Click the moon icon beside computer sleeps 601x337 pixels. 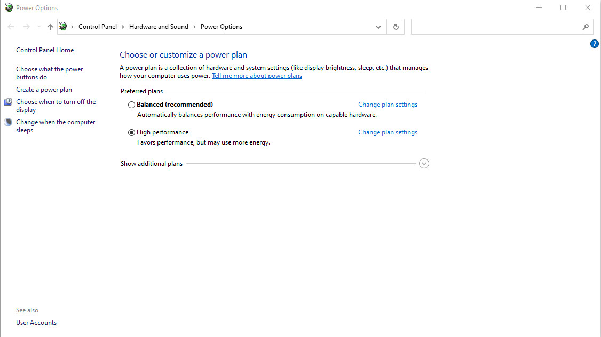tap(8, 122)
